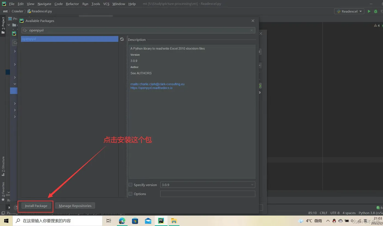Viewport: 383px width, 226px height.
Task: Open the File menu
Action: click(12, 4)
